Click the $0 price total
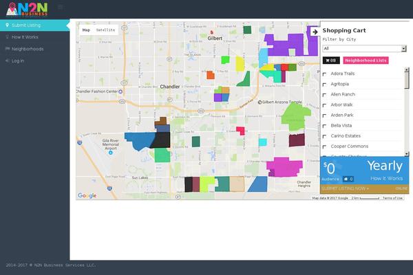 pyautogui.click(x=329, y=168)
